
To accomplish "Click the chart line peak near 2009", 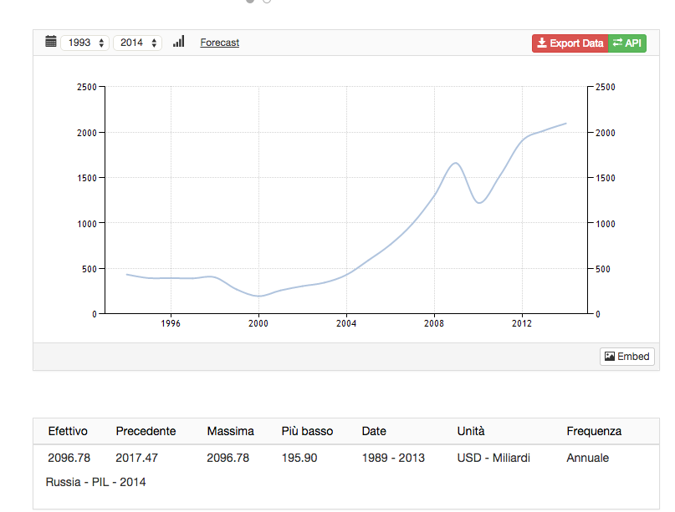I will point(455,163).
